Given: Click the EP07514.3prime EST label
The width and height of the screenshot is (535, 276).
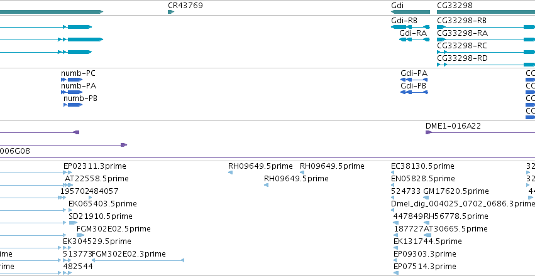Looking at the screenshot, I should pyautogui.click(x=424, y=267).
